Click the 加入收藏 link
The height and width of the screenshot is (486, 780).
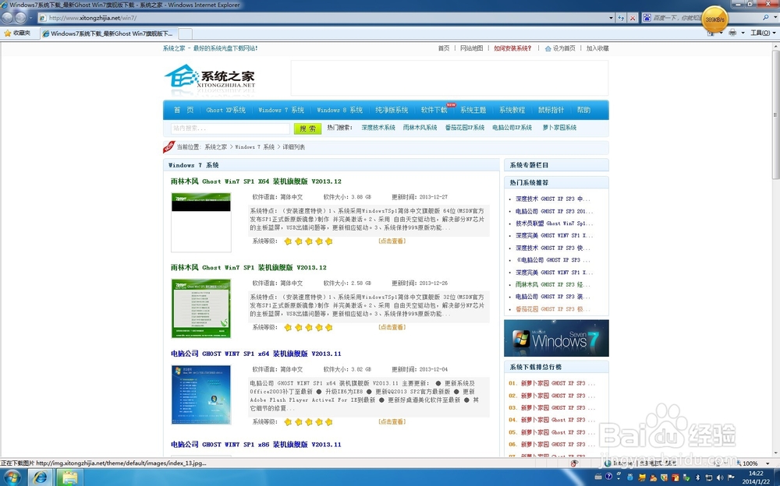(x=597, y=48)
